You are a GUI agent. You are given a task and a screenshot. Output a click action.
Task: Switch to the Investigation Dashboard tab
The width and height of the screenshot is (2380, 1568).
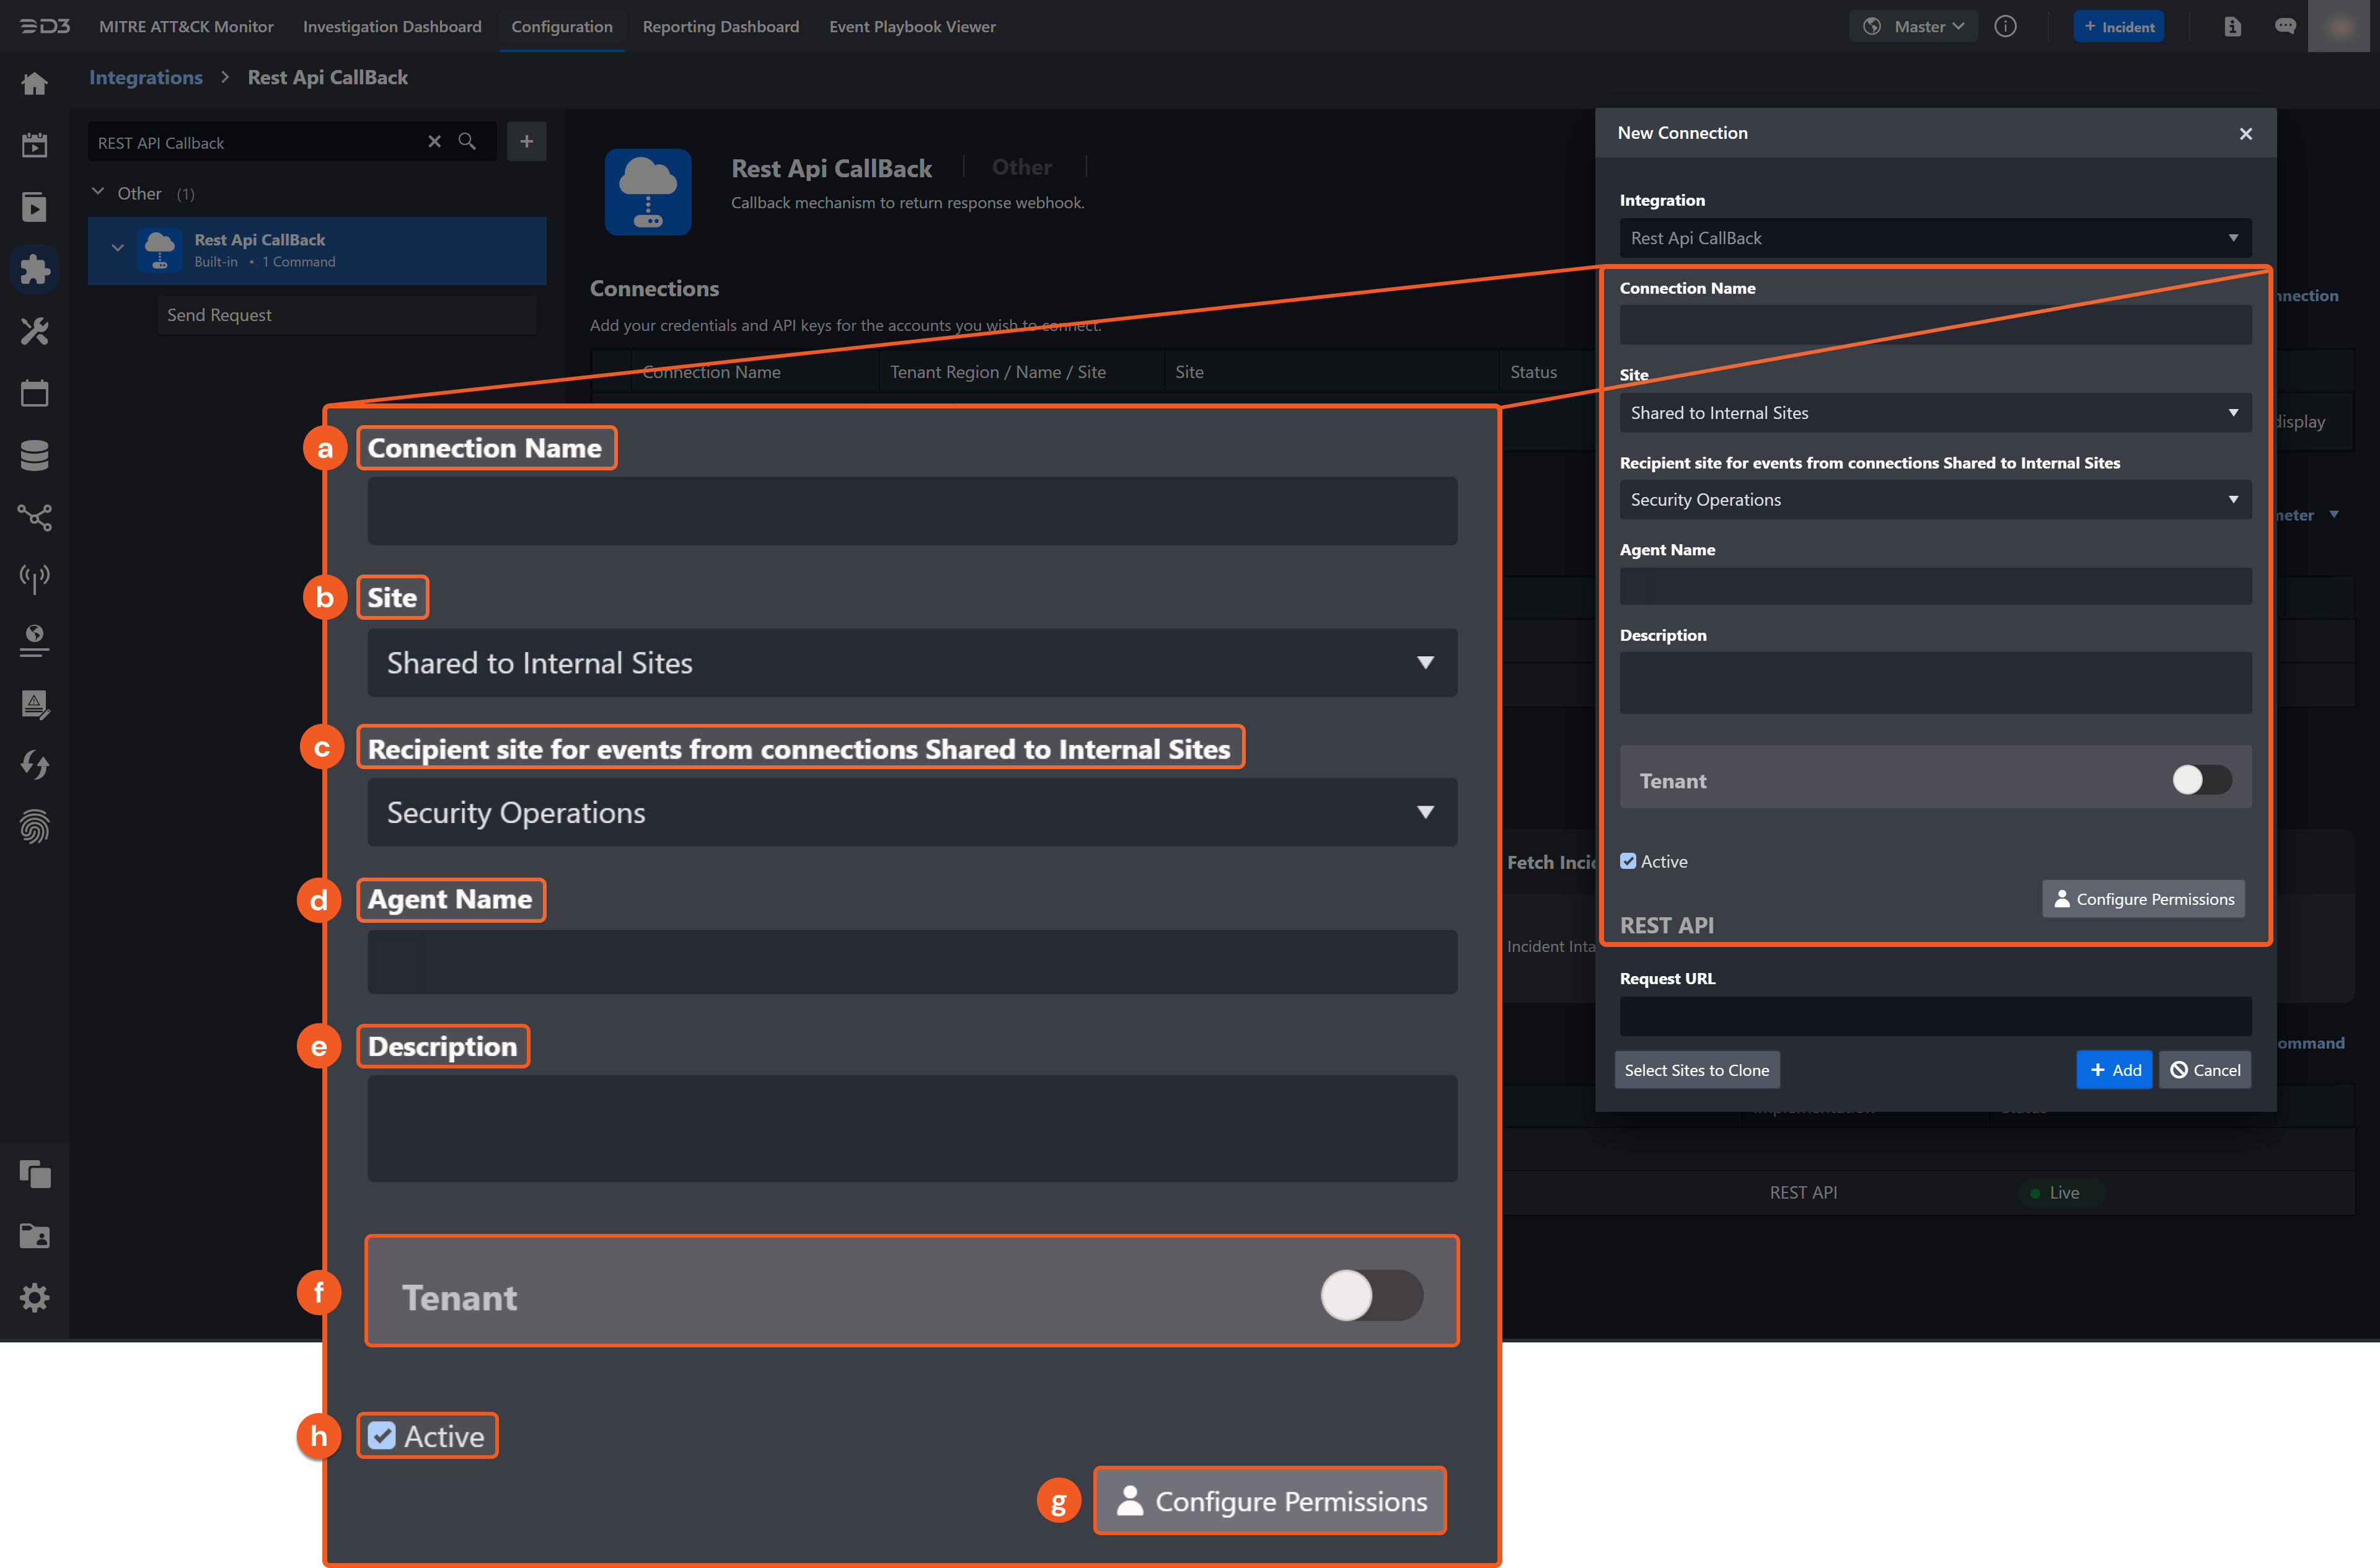(x=392, y=27)
